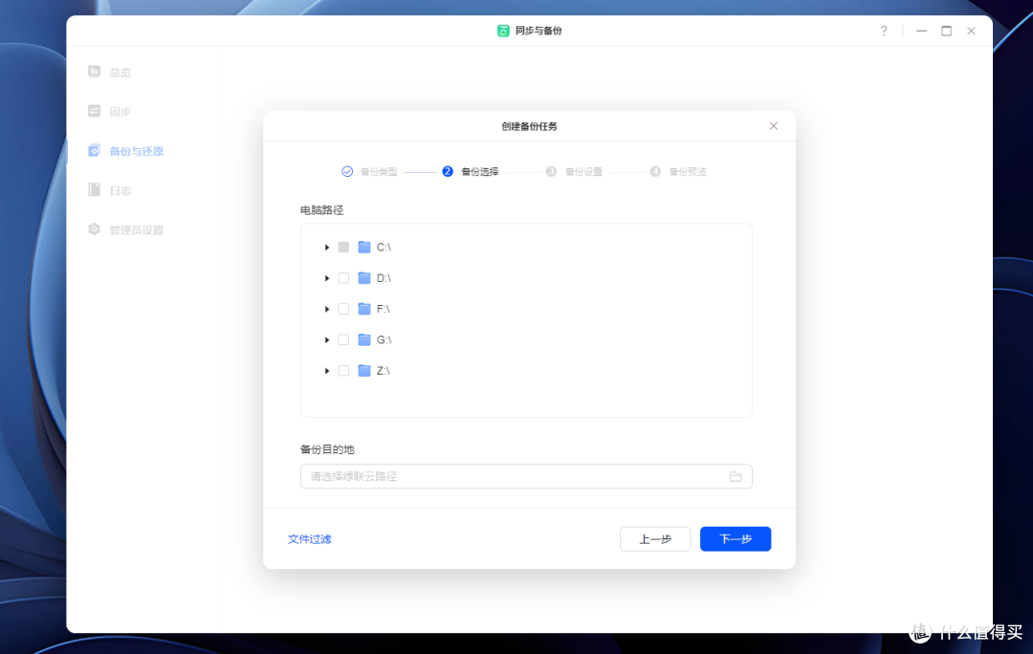Click the 备份与还原 backup sidebar icon
Screen dimensions: 1033x654
95,150
